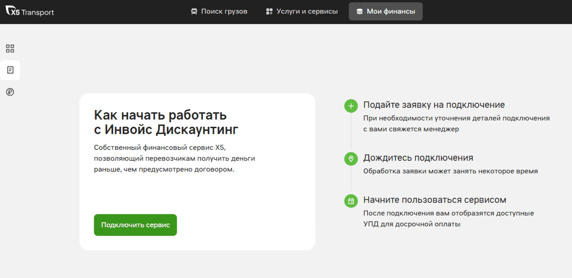Screen dimensions: 572x278
Task: Click the green location pin step icon
Action: (351, 159)
